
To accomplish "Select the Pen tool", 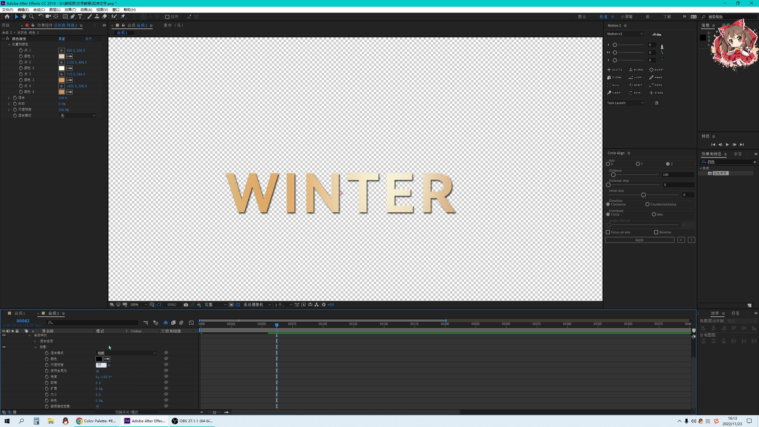I will point(73,17).
